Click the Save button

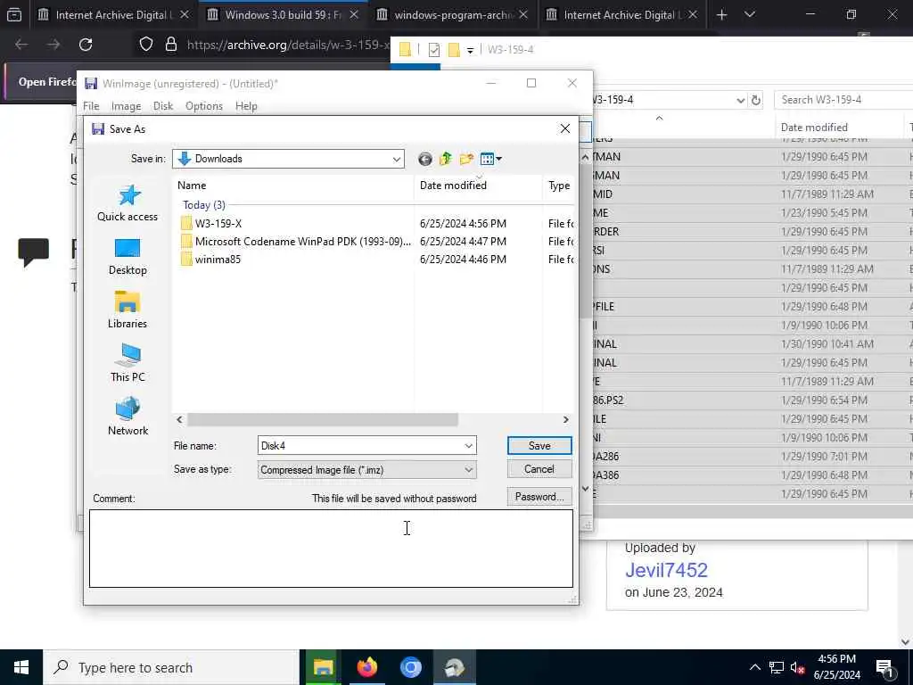click(539, 446)
